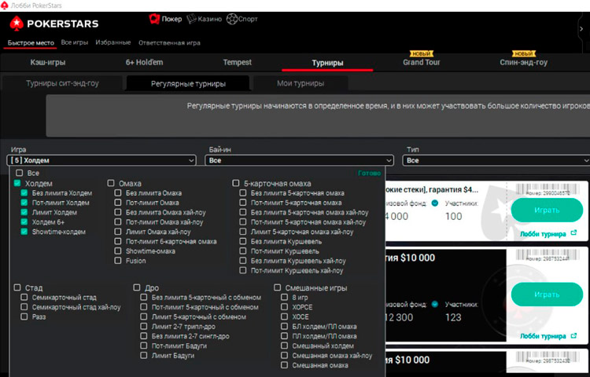
Task: Select the Быстрое место menu item
Action: [31, 43]
